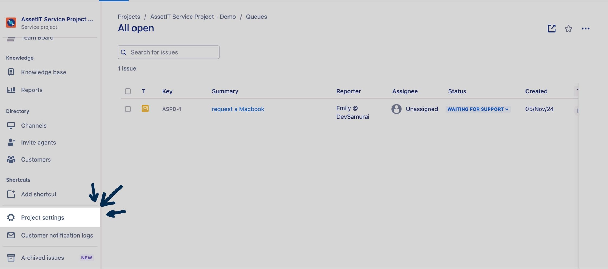
Task: Toggle the select-all issues checkbox
Action: coord(128,91)
